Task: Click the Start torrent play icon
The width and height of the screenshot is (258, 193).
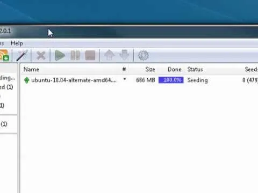Action: tap(60, 56)
